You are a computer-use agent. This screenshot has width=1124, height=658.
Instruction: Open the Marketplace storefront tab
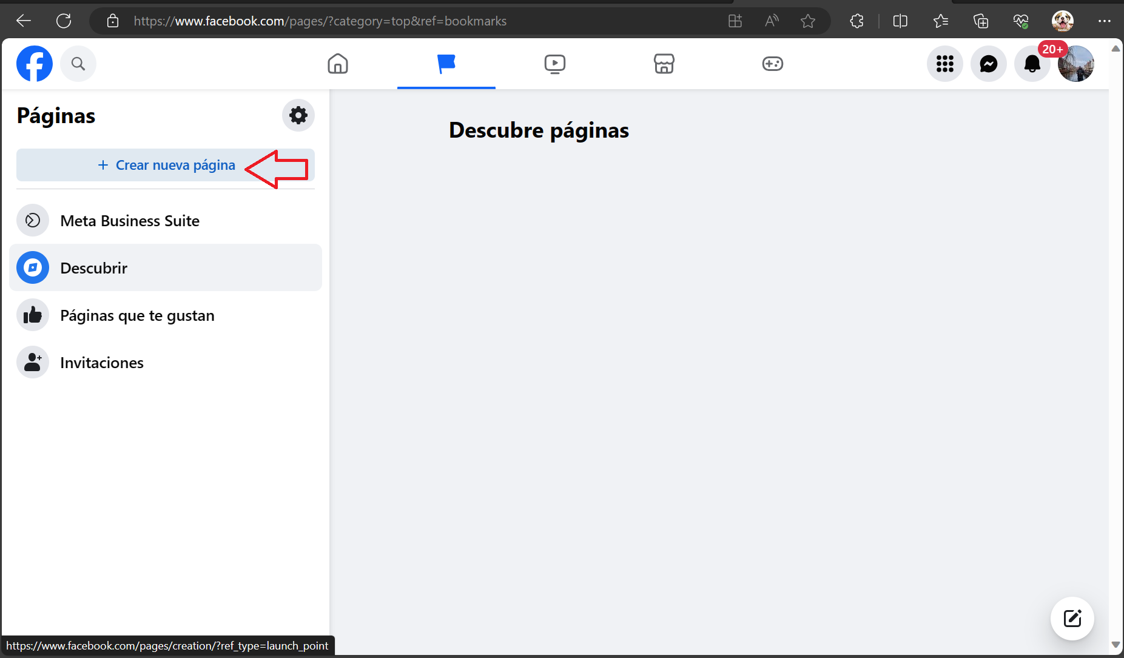click(664, 64)
